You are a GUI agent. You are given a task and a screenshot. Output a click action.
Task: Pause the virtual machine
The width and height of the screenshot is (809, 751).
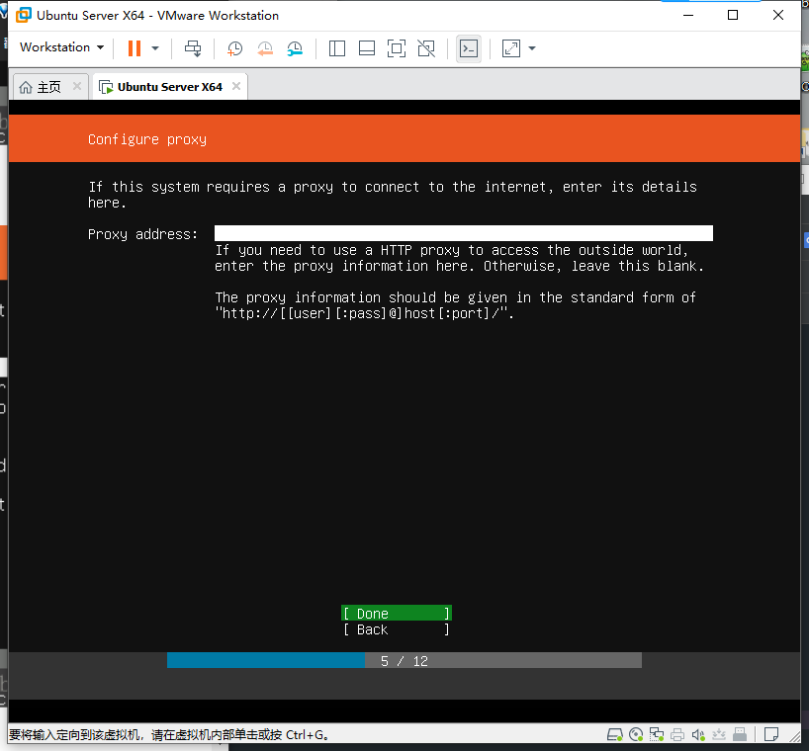[135, 48]
